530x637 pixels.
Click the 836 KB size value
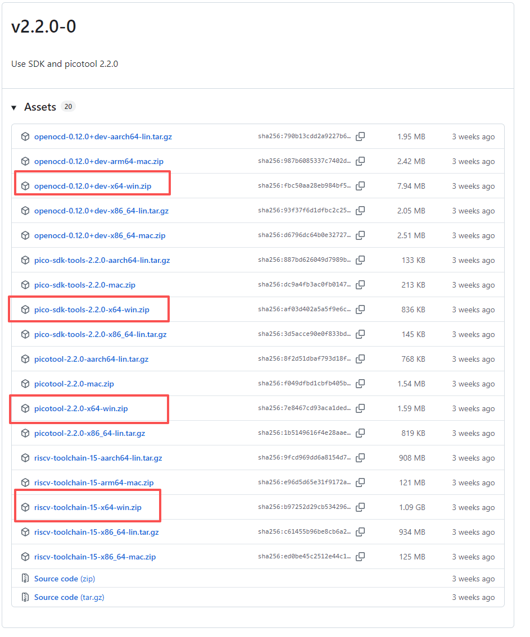pyautogui.click(x=413, y=310)
